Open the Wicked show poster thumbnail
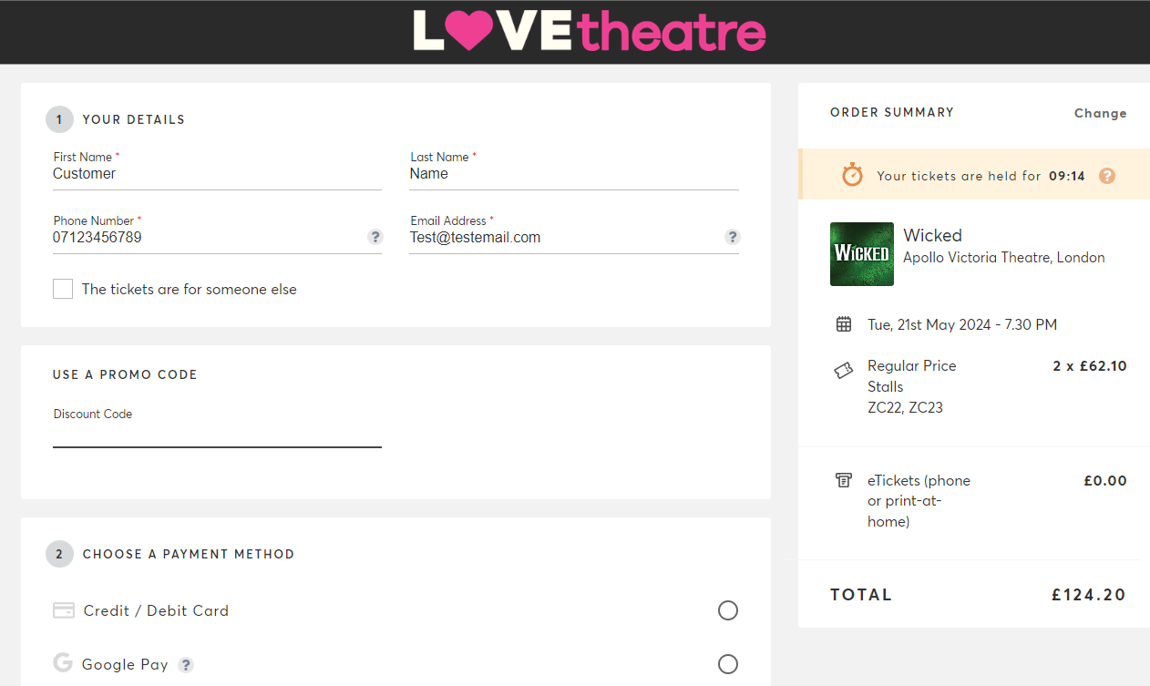 coord(861,254)
